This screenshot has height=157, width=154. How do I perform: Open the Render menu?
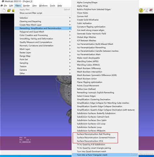tap(27, 6)
